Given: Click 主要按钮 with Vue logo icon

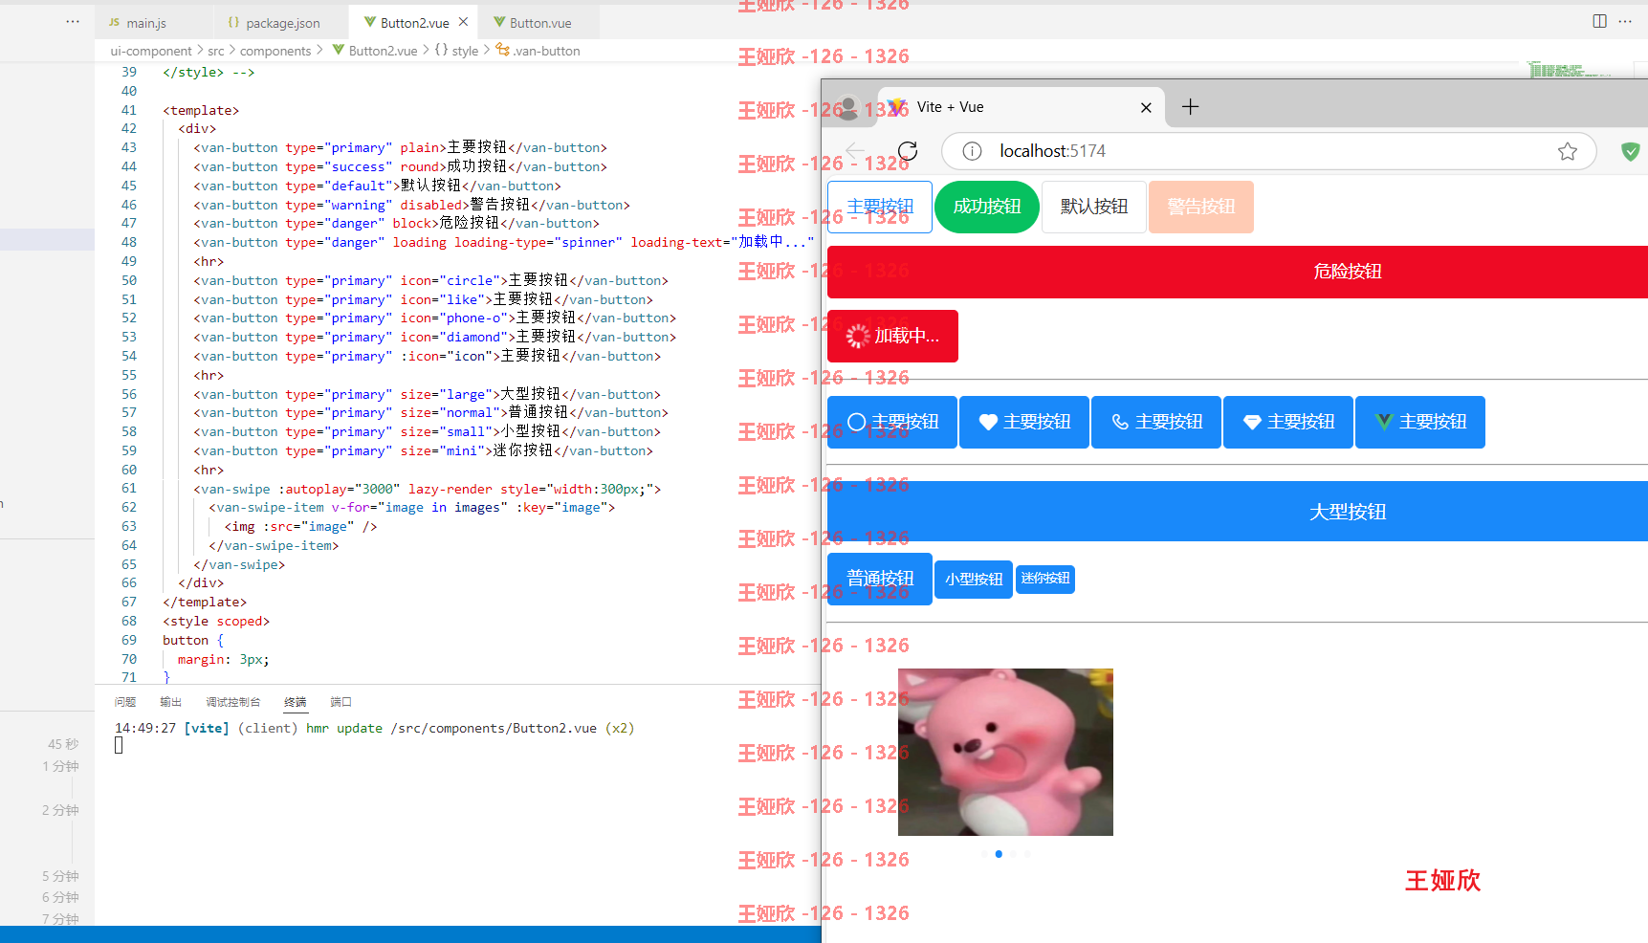Looking at the screenshot, I should (1420, 422).
